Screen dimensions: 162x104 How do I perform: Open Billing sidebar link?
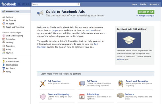pos(9,49)
